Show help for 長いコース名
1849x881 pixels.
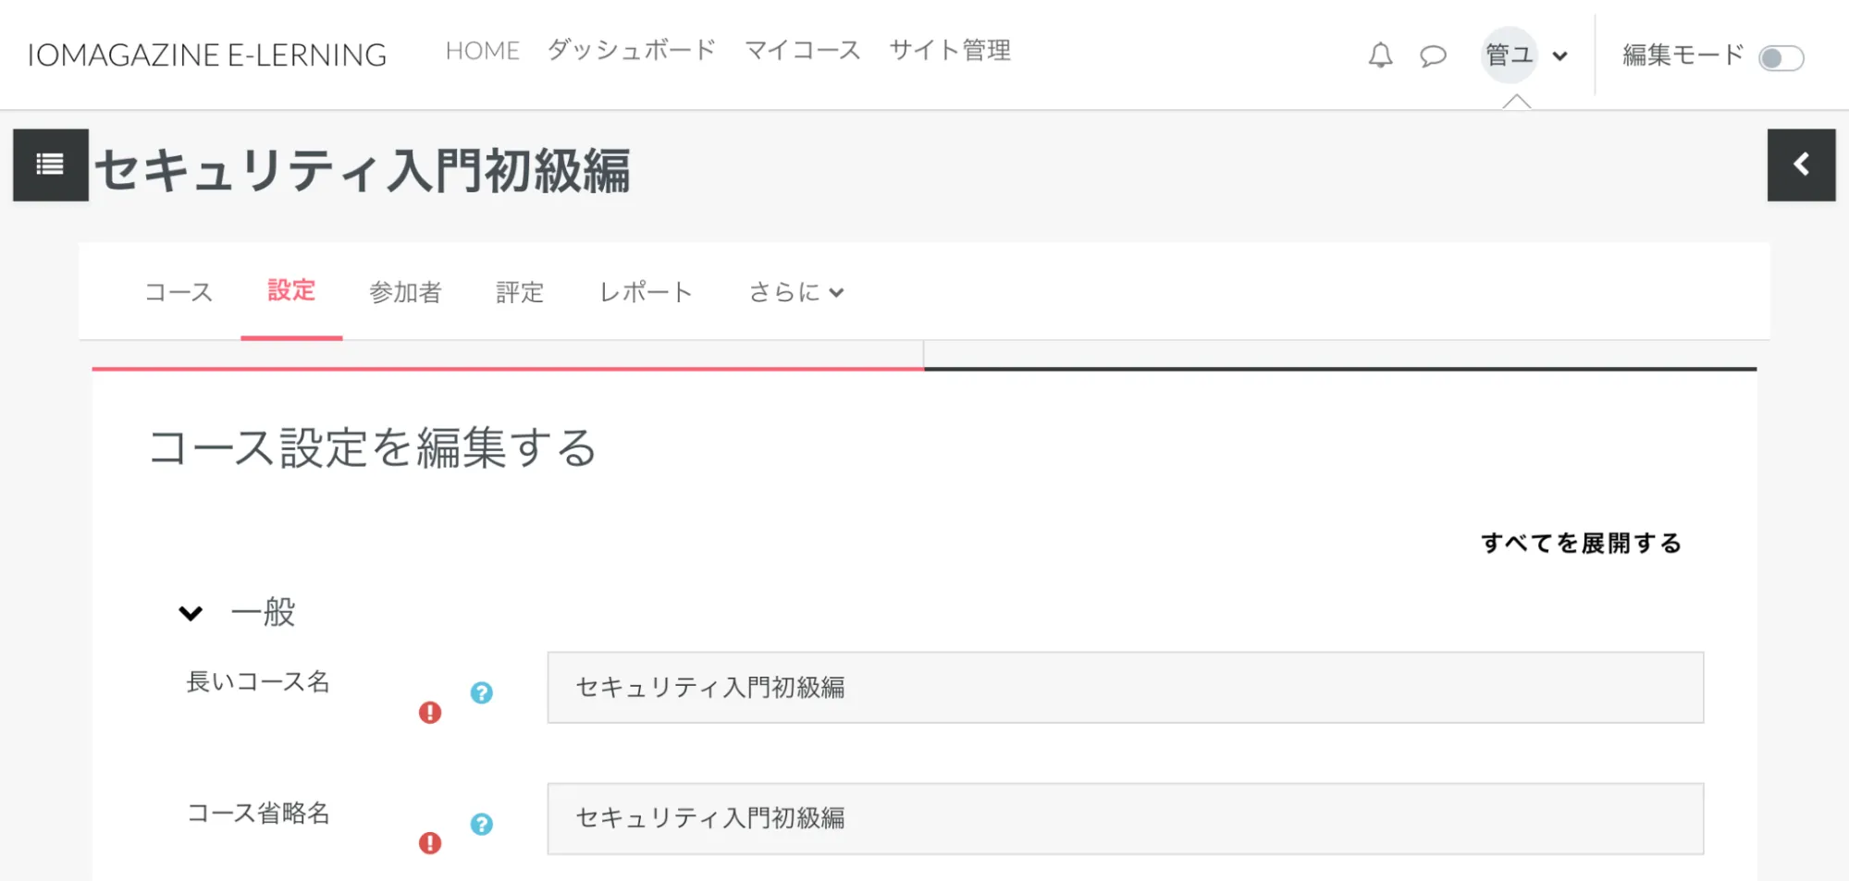click(x=481, y=692)
